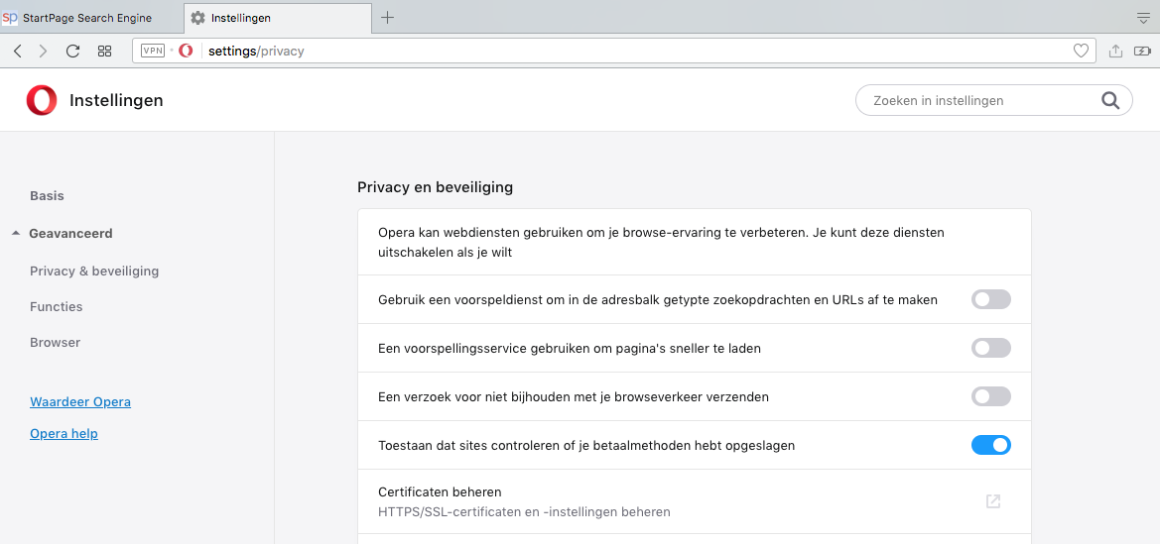
Task: Open external link icon for Certificaten beheren
Action: point(992,501)
